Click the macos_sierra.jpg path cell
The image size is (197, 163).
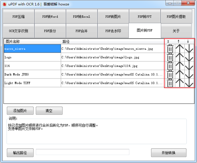(x=113, y=48)
